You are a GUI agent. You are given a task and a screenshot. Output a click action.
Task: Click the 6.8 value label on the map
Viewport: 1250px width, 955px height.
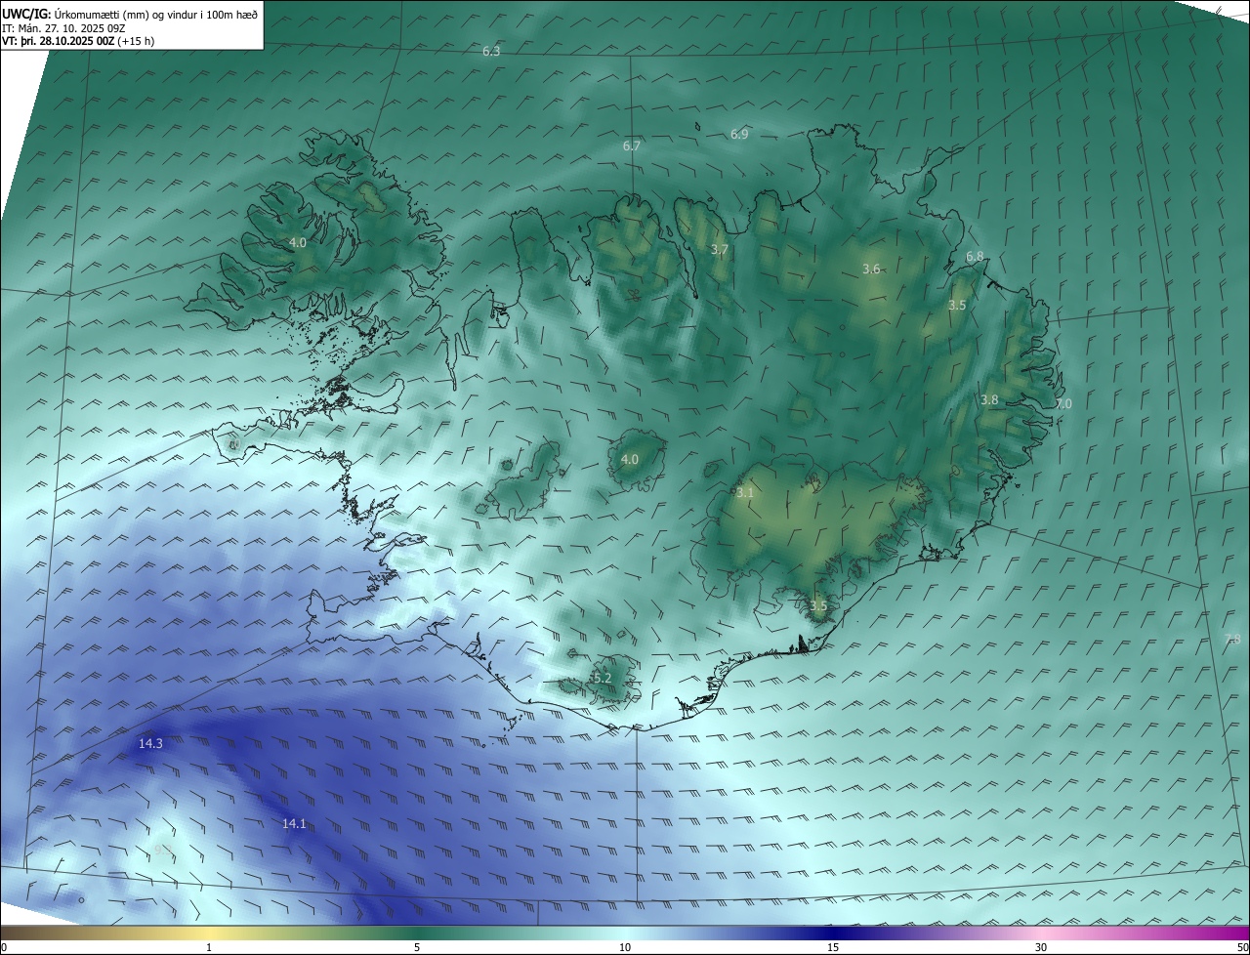pos(975,257)
